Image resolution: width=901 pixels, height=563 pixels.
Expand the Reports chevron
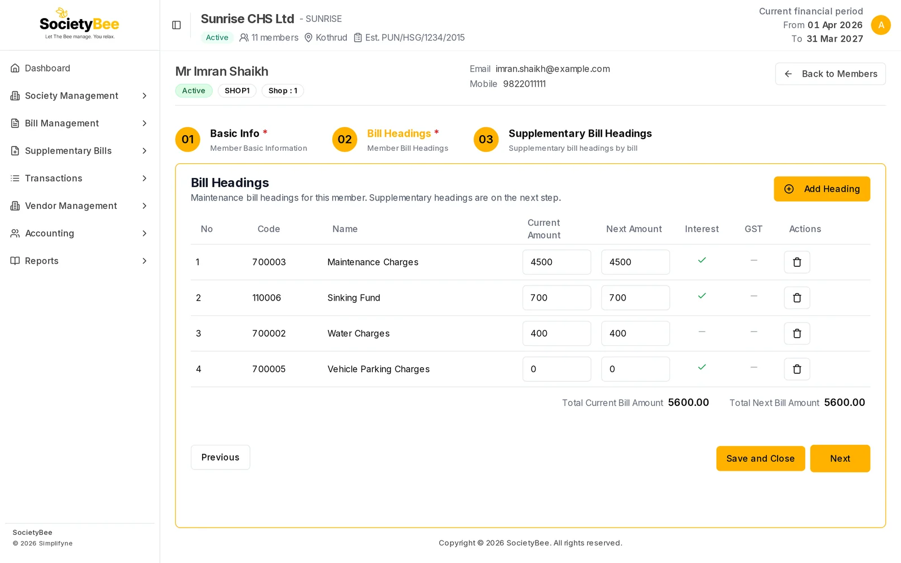(x=144, y=261)
